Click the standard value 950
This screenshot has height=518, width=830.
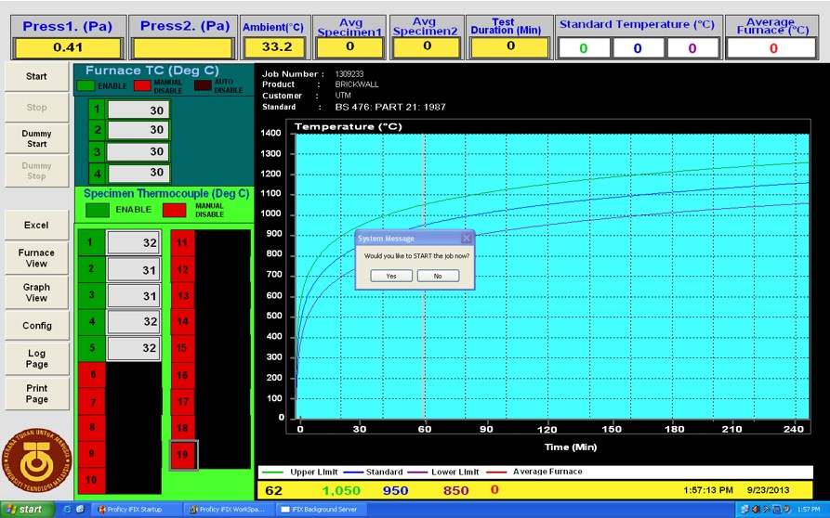point(395,490)
